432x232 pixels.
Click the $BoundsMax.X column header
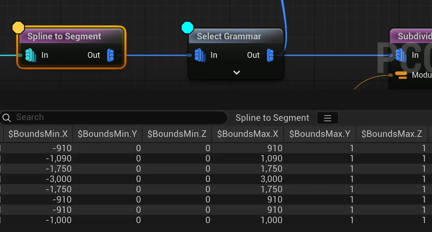click(x=247, y=134)
